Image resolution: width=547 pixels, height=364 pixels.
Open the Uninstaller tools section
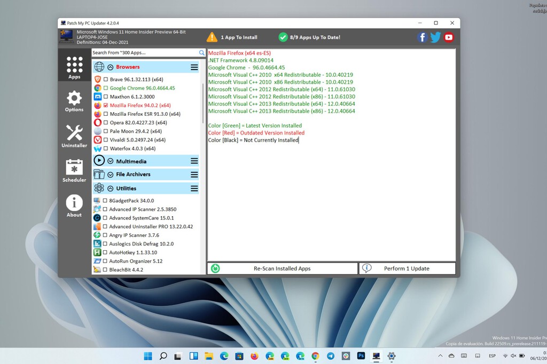tap(74, 136)
